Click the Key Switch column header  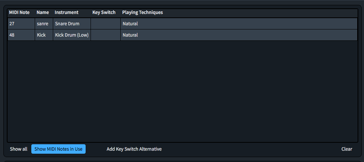pos(104,12)
